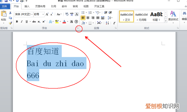This screenshot has height=112, width=187.
Task: Open the font name dropdown
Action: coord(32,14)
